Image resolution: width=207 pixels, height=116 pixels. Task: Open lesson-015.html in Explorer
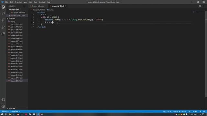click(16, 64)
